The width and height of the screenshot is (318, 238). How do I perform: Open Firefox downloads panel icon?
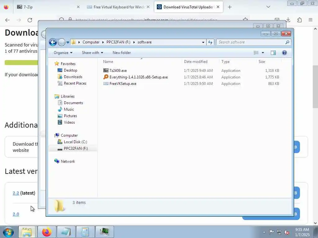[x=288, y=20]
